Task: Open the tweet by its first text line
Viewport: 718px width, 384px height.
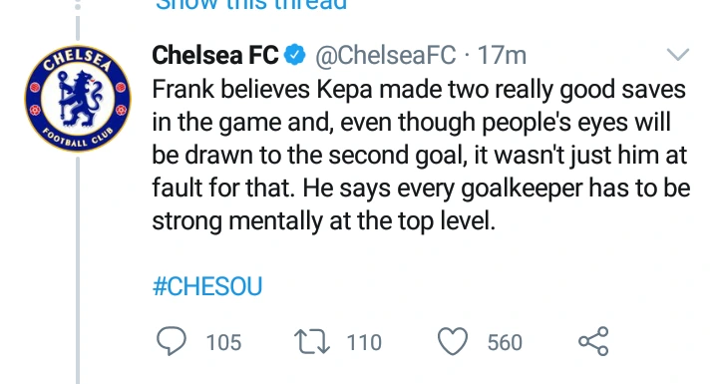Action: pyautogui.click(x=419, y=90)
